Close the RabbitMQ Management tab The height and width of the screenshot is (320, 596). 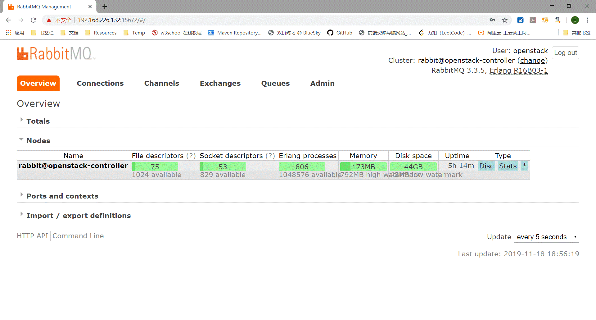tap(90, 7)
